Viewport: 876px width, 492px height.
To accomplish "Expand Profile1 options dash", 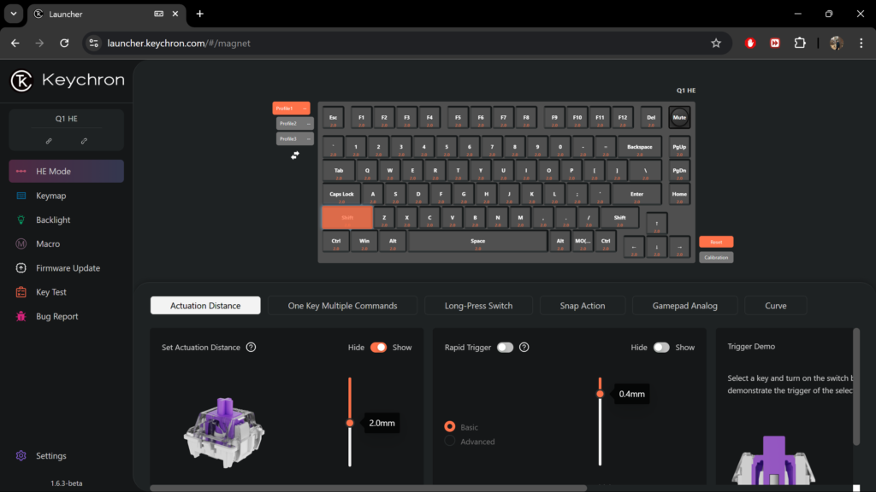I will coord(305,108).
